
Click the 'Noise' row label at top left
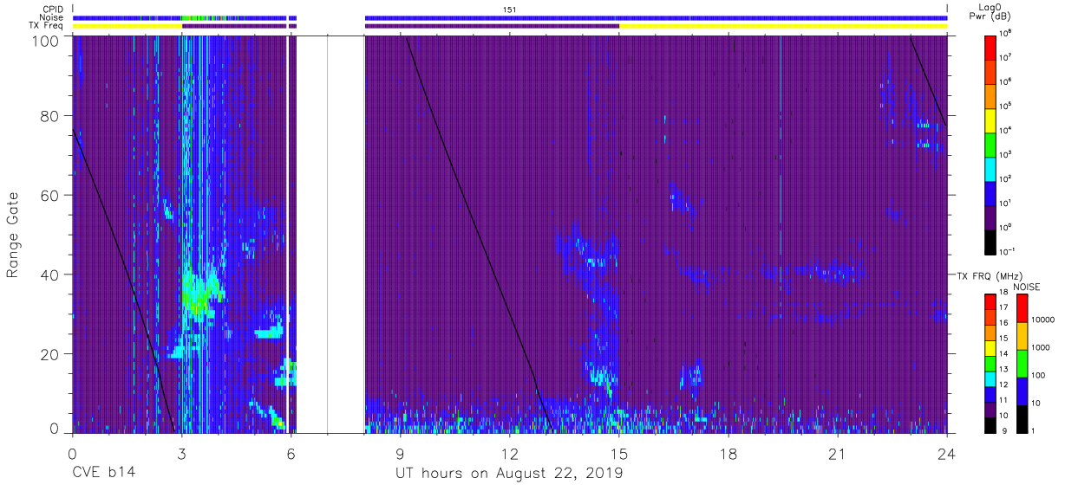click(x=51, y=17)
